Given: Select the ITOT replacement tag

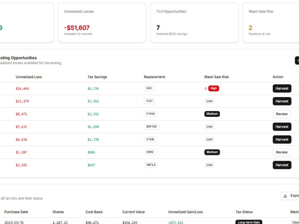Looking at the screenshot, I should coord(149,101).
